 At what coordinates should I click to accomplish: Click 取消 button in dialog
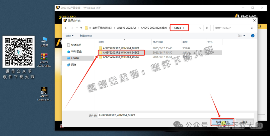pos(245,122)
